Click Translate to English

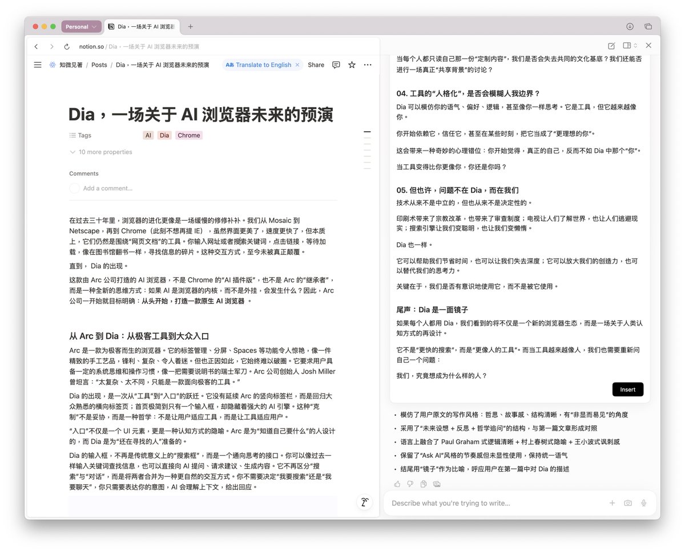[x=259, y=65]
